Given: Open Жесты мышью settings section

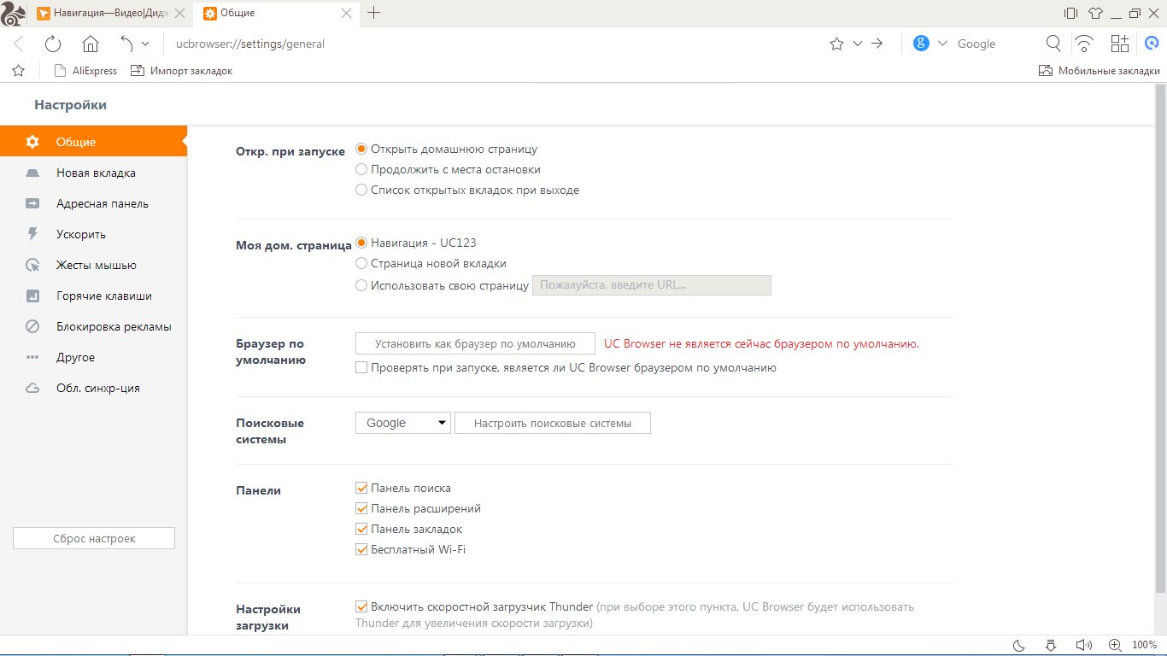Looking at the screenshot, I should pyautogui.click(x=93, y=265).
